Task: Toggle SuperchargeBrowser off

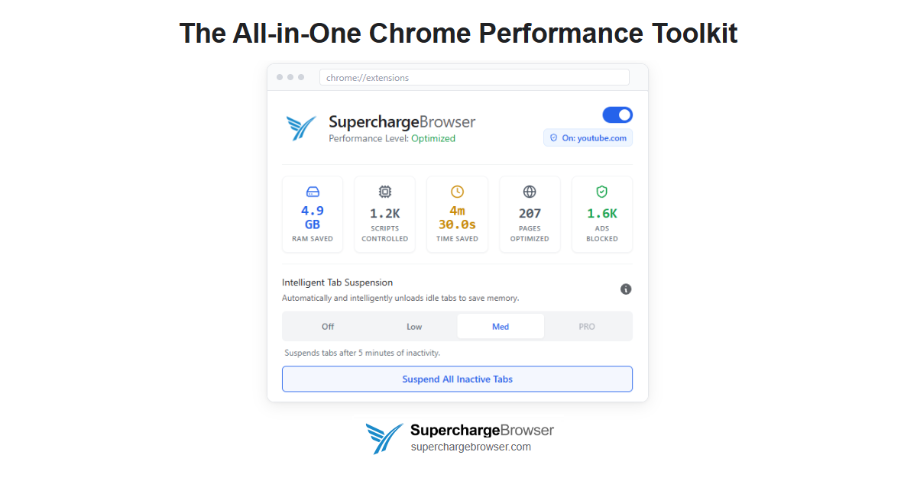Action: pos(617,115)
